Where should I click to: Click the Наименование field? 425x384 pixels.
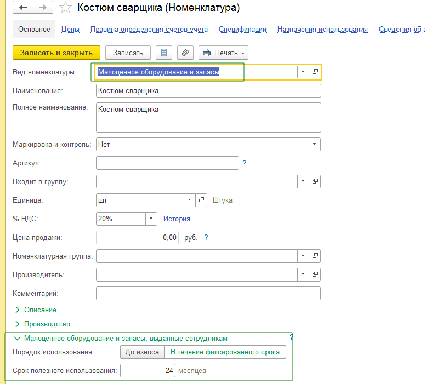(208, 91)
